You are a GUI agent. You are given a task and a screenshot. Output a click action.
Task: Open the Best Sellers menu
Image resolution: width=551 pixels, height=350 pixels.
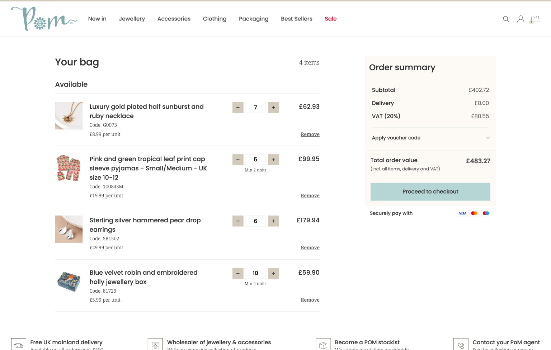click(x=296, y=19)
